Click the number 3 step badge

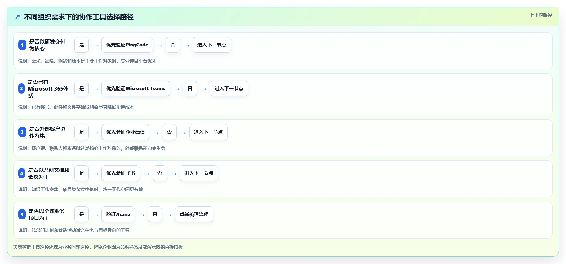(x=22, y=132)
